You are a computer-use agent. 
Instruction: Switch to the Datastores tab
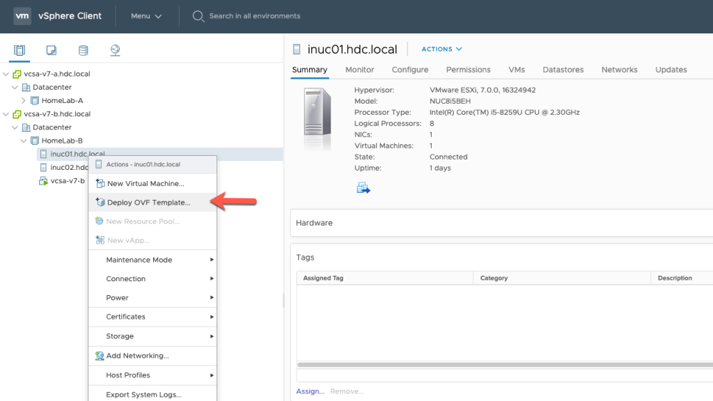(563, 70)
